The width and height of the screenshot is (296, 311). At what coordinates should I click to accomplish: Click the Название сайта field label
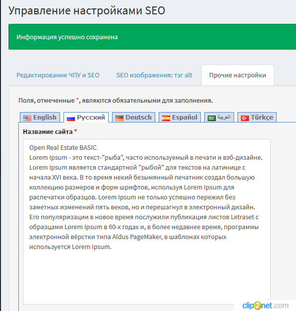pyautogui.click(x=48, y=132)
